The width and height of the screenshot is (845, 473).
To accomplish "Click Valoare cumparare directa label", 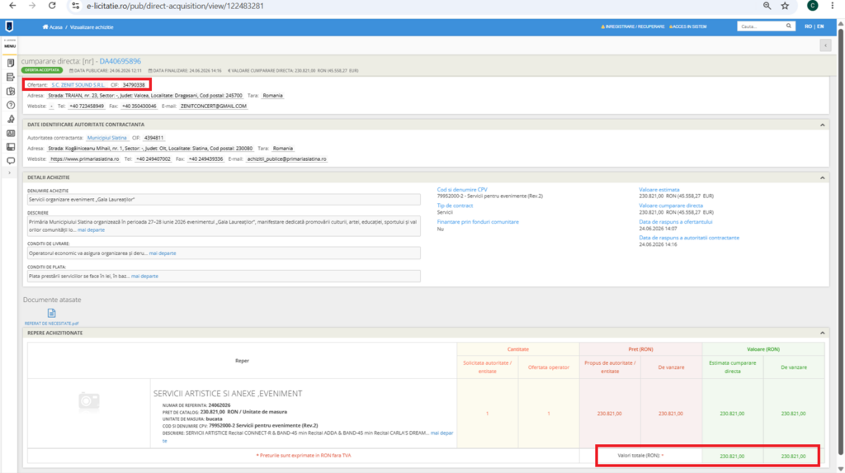I will tap(671, 206).
